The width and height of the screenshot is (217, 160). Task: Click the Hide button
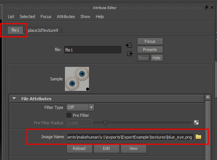157,58
